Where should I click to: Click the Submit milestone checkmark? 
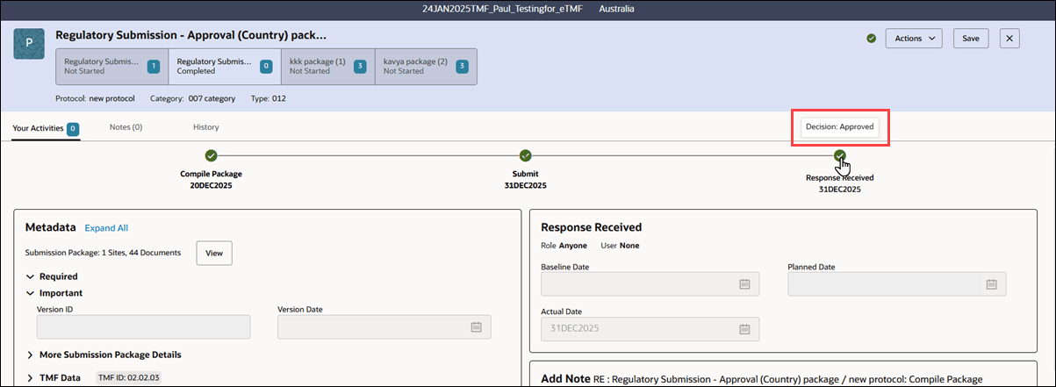pyautogui.click(x=525, y=155)
